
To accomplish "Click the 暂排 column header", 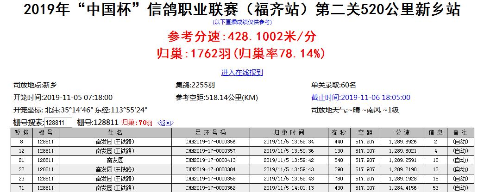I will (x=22, y=132).
